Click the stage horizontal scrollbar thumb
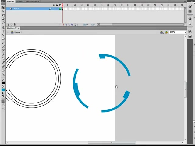The width and height of the screenshot is (195, 146). [112, 143]
